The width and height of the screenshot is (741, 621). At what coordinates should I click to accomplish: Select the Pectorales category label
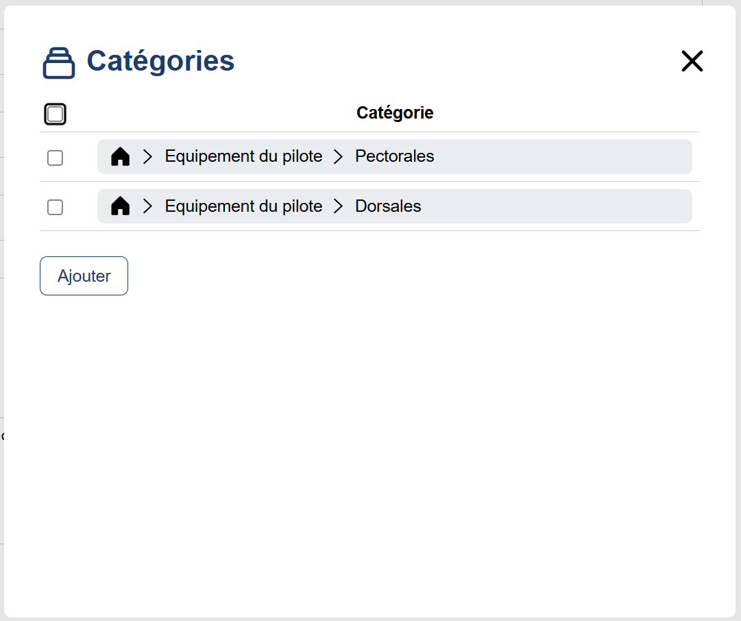pos(395,156)
